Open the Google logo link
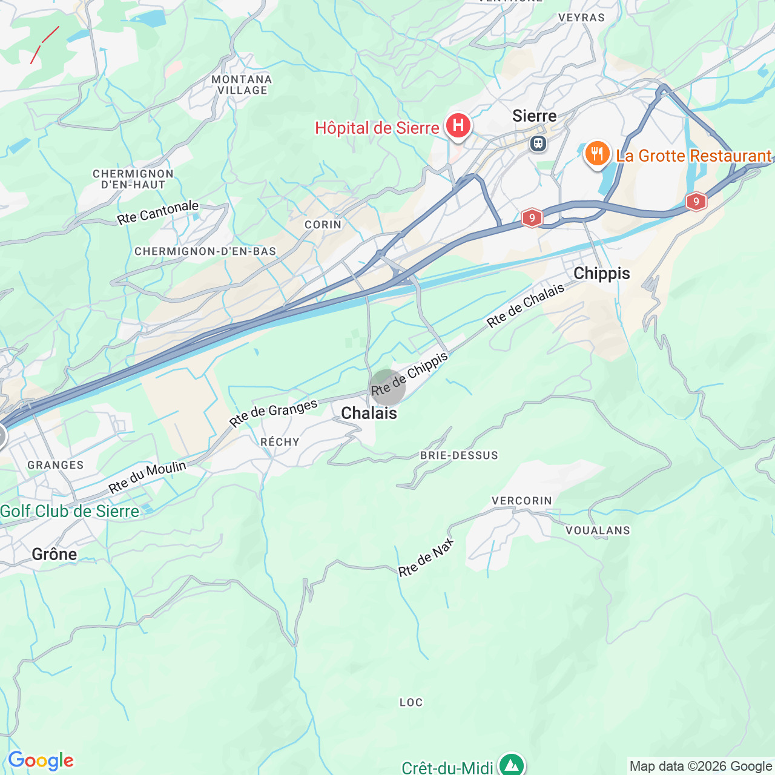Image resolution: width=775 pixels, height=775 pixels. pos(41,760)
